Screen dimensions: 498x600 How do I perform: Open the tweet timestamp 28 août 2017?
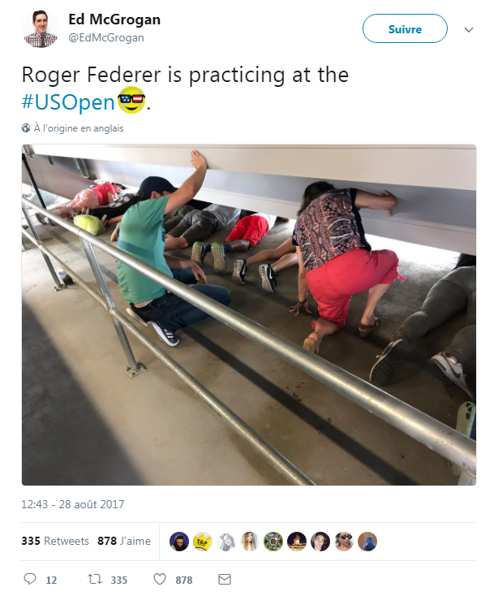[73, 504]
